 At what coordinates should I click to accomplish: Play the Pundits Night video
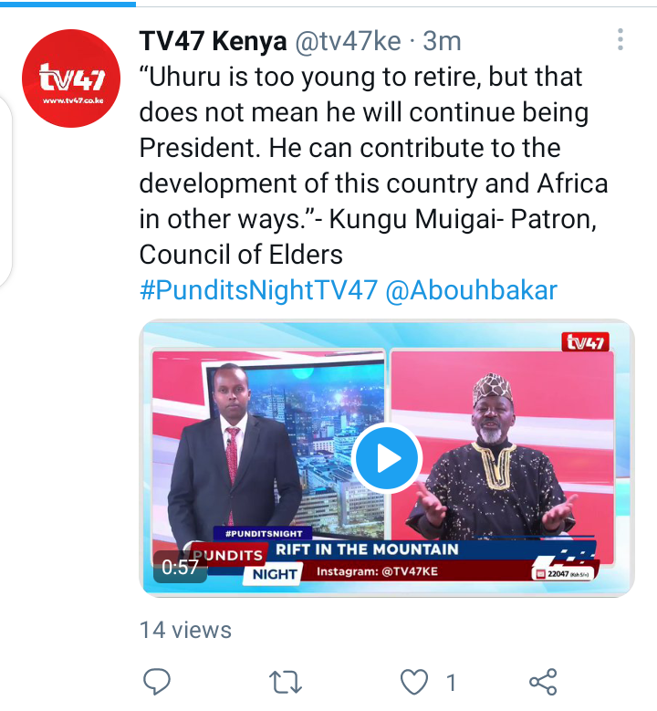tap(387, 458)
